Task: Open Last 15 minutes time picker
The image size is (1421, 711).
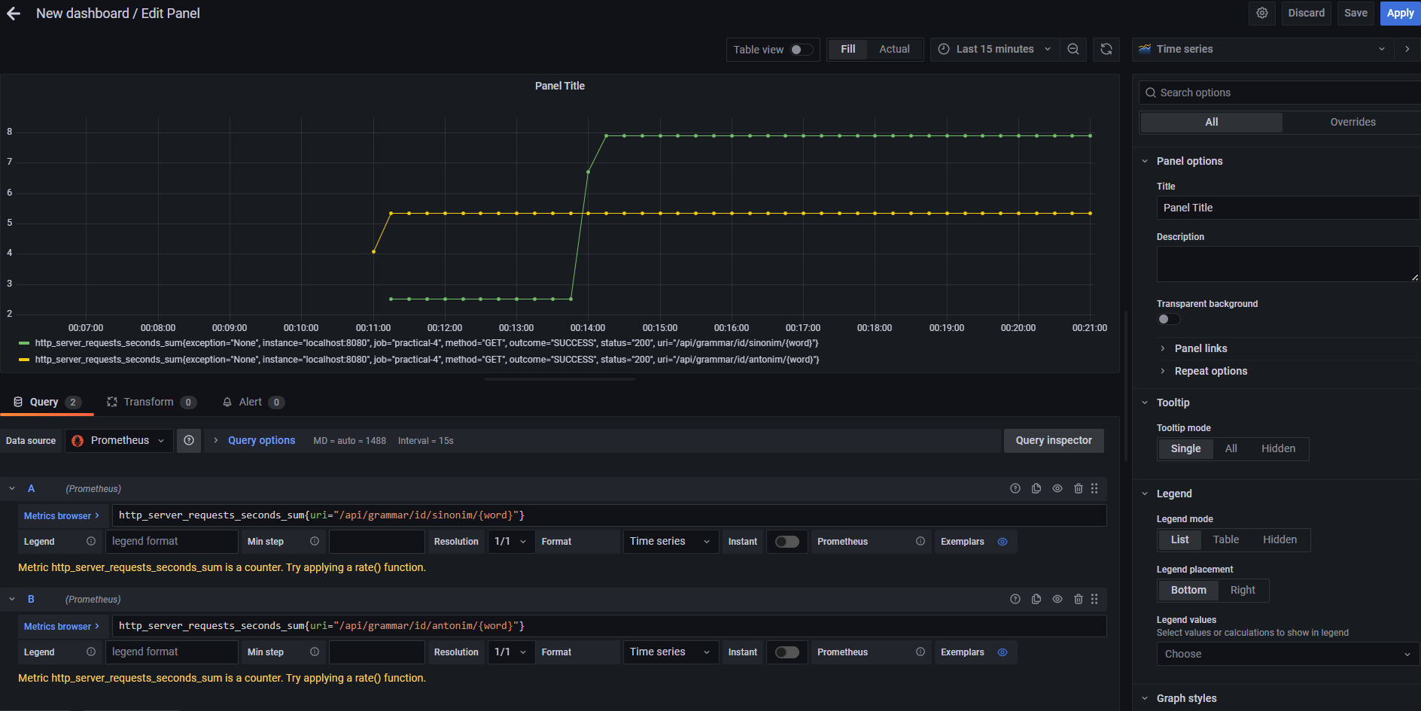Action: click(995, 49)
